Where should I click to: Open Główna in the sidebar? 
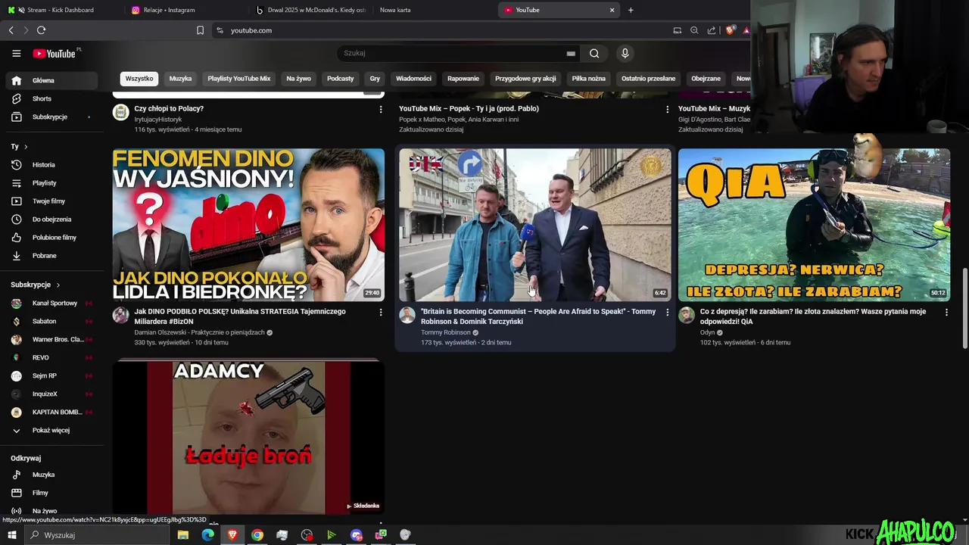tap(51, 80)
